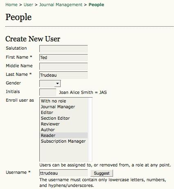Open the Gender dropdown
Image resolution: width=174 pixels, height=189 pixels.
coord(50,84)
